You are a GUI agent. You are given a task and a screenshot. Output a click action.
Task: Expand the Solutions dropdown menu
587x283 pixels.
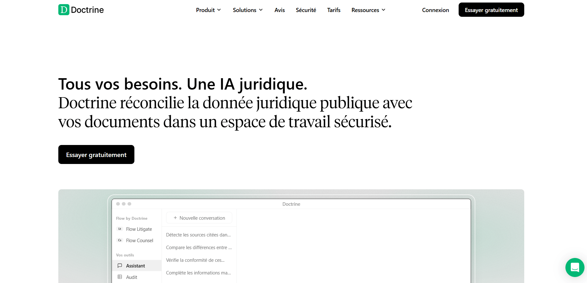click(x=248, y=10)
